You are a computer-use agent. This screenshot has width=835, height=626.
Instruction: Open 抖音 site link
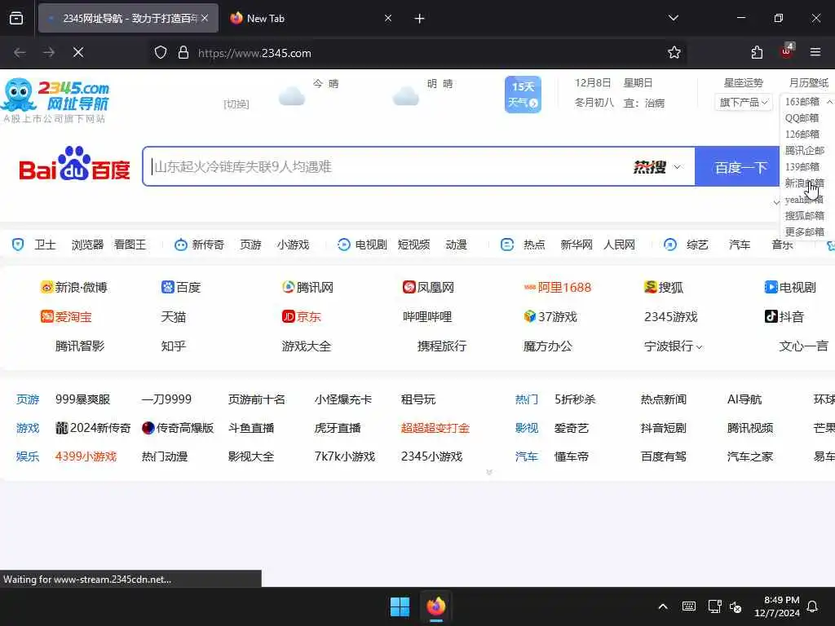tap(784, 317)
